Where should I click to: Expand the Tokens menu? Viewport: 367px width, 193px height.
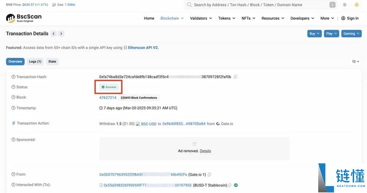[x=227, y=18]
